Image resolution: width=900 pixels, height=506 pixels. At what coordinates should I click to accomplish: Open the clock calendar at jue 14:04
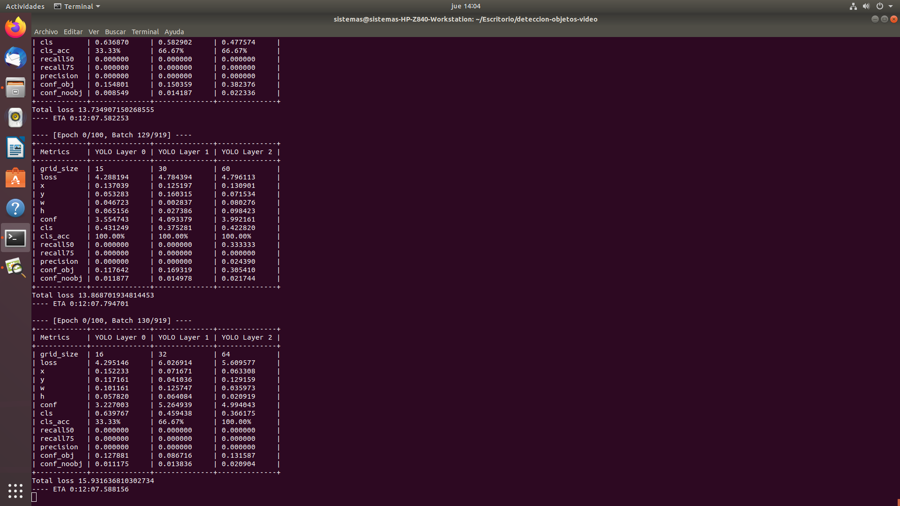tap(465, 6)
